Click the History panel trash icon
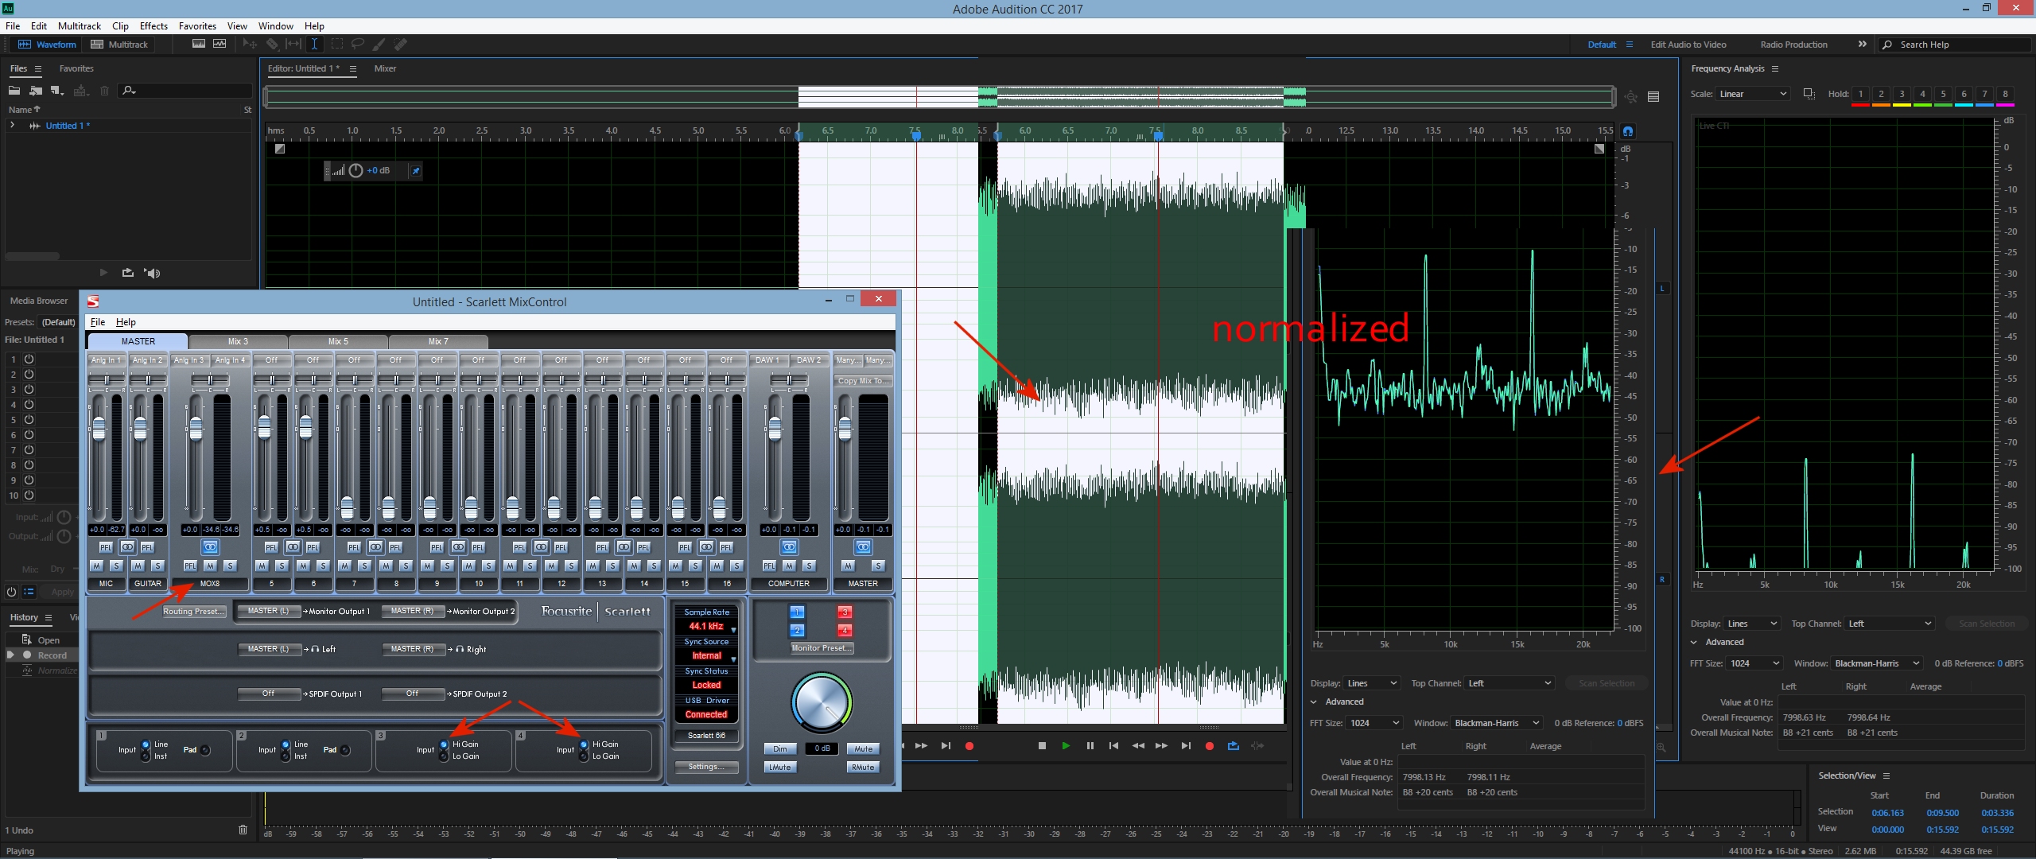The height and width of the screenshot is (859, 2036). coord(243,830)
